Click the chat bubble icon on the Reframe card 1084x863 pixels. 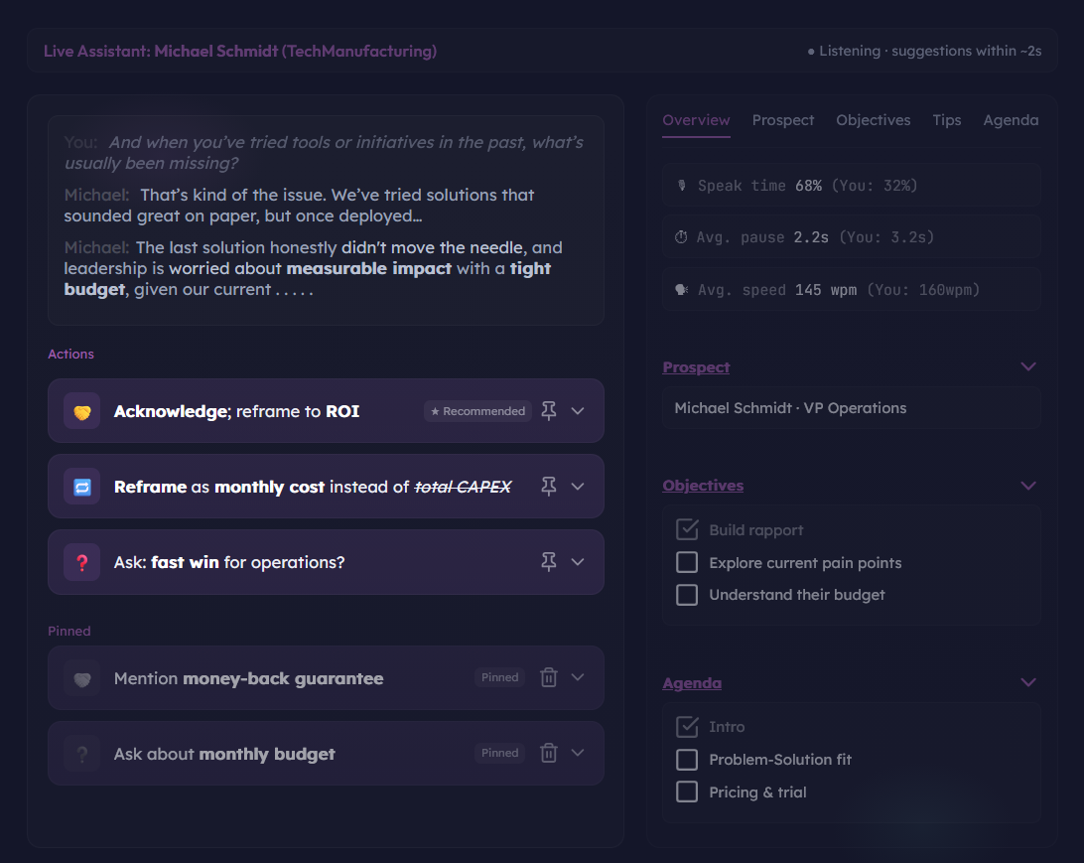point(81,486)
